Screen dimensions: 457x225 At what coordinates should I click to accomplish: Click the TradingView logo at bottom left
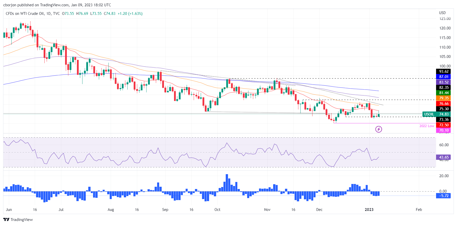coord(18,219)
